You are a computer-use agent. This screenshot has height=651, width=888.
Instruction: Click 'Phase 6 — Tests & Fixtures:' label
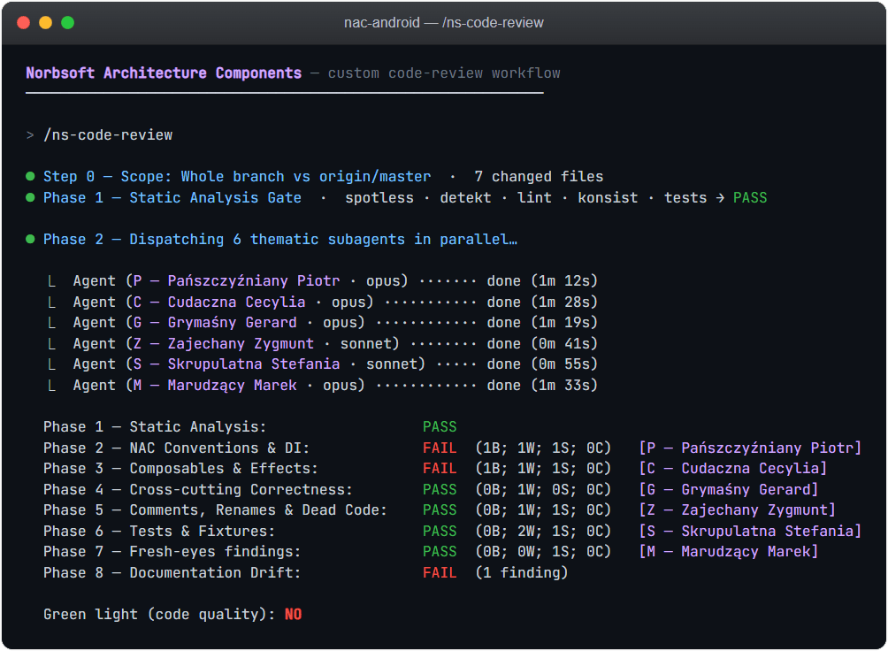pos(159,532)
